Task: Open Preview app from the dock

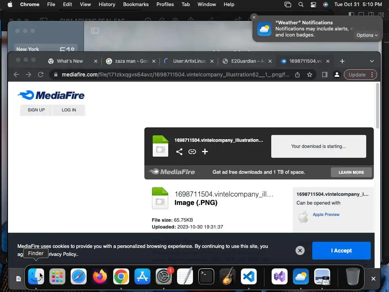Action: 322,276
